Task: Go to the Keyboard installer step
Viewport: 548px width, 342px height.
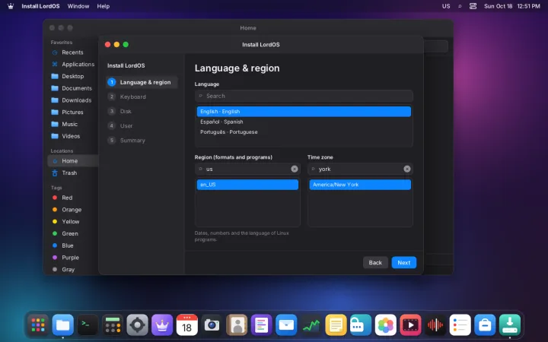Action: click(142, 97)
